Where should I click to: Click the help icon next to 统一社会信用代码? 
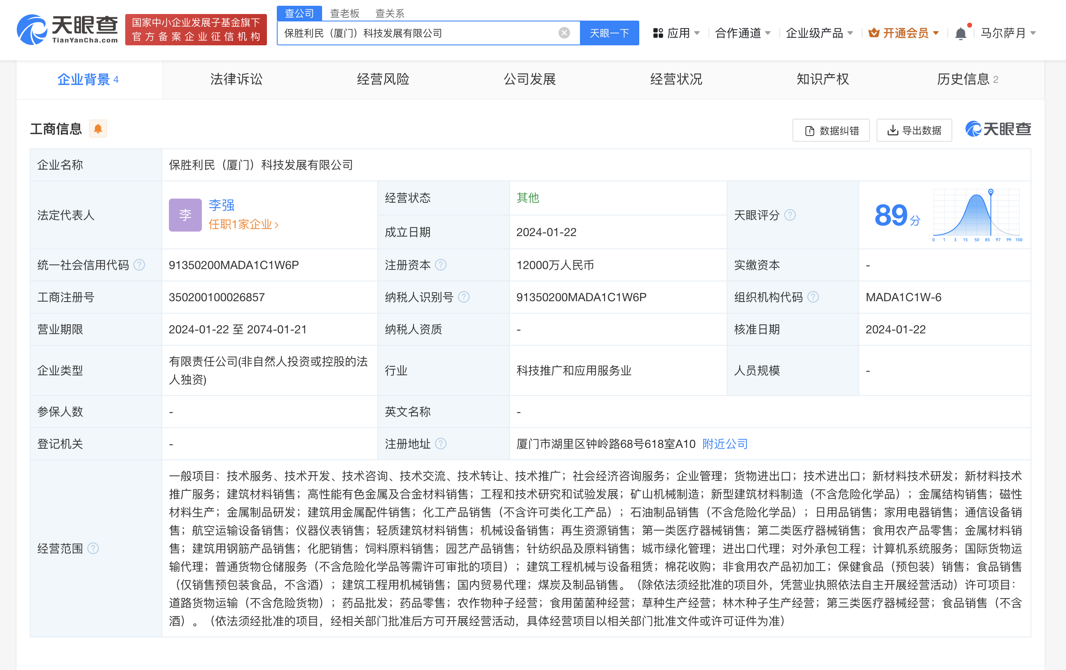[140, 265]
